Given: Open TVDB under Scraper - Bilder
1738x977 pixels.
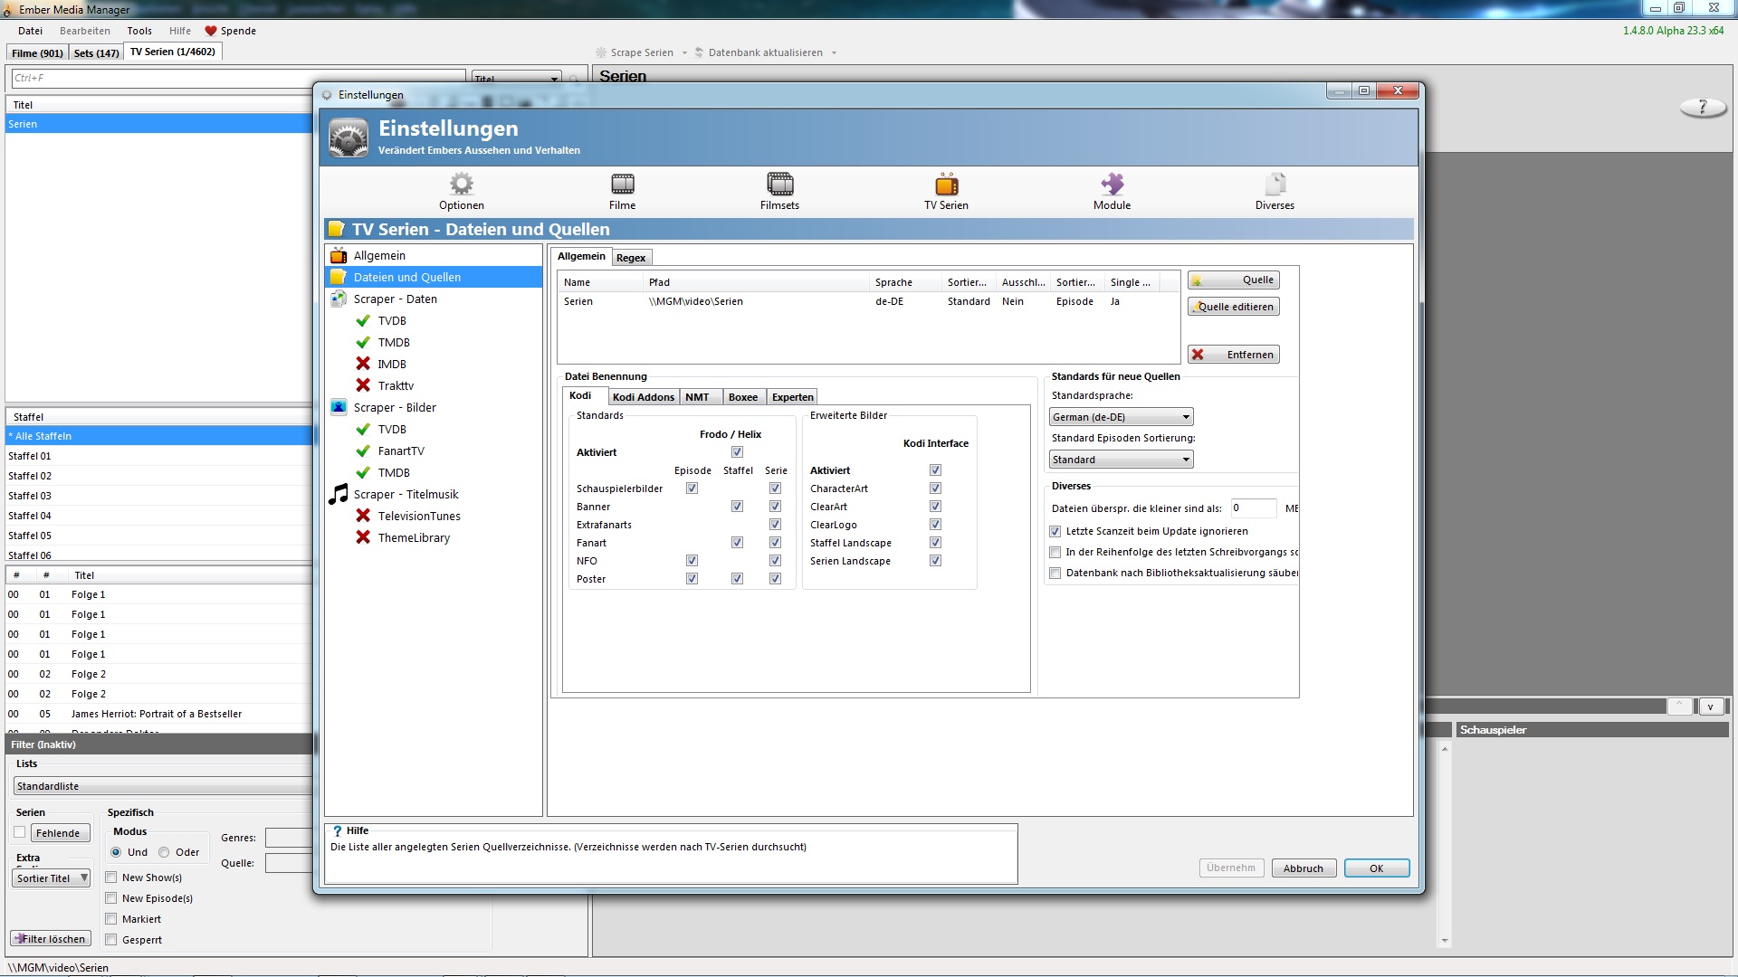Looking at the screenshot, I should (x=391, y=430).
